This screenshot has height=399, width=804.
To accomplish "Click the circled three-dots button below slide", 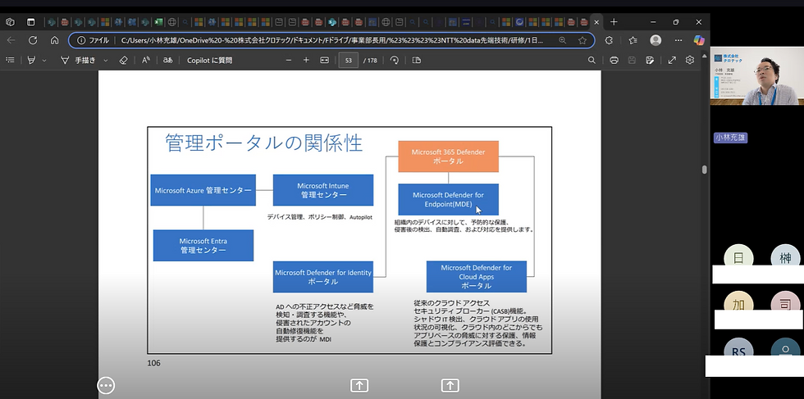I will (106, 385).
